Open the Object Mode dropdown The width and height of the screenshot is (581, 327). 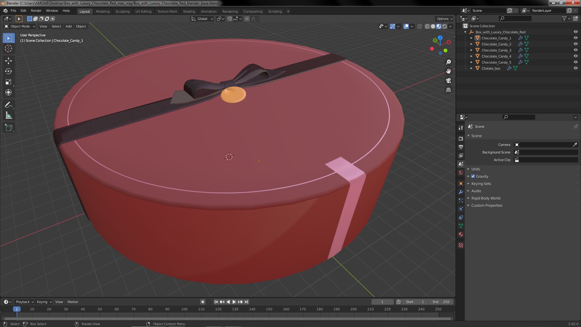point(20,26)
